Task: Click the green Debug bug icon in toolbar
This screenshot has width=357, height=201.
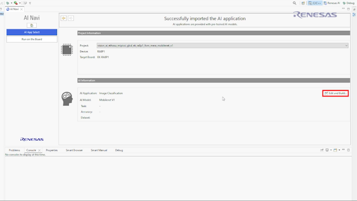Action: tap(8, 3)
